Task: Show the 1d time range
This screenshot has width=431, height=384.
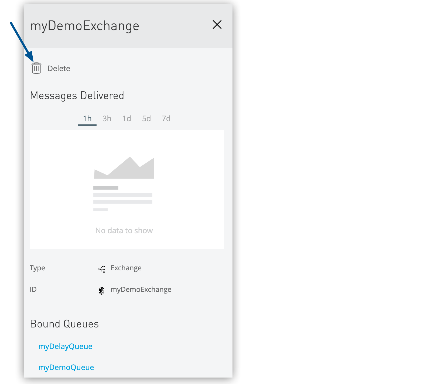Action: [x=127, y=119]
